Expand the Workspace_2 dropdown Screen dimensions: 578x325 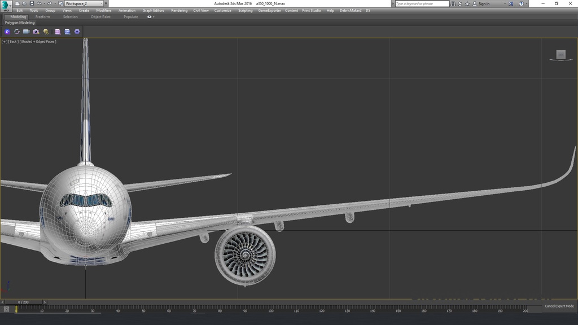point(84,3)
